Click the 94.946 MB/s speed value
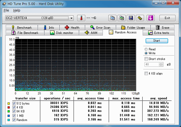The height and width of the screenshot is (127, 181). (159, 107)
